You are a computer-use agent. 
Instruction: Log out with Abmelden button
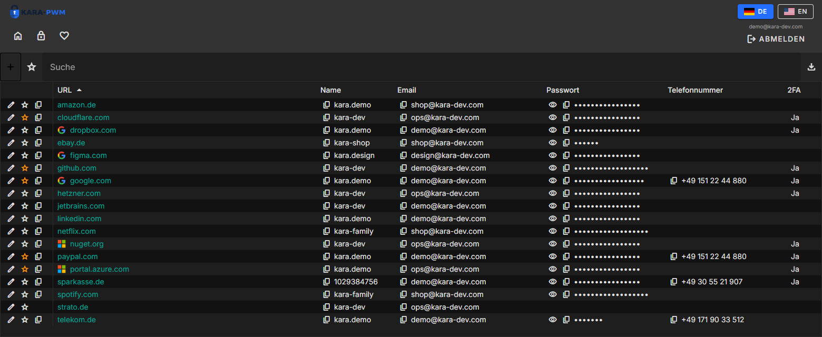pos(776,39)
